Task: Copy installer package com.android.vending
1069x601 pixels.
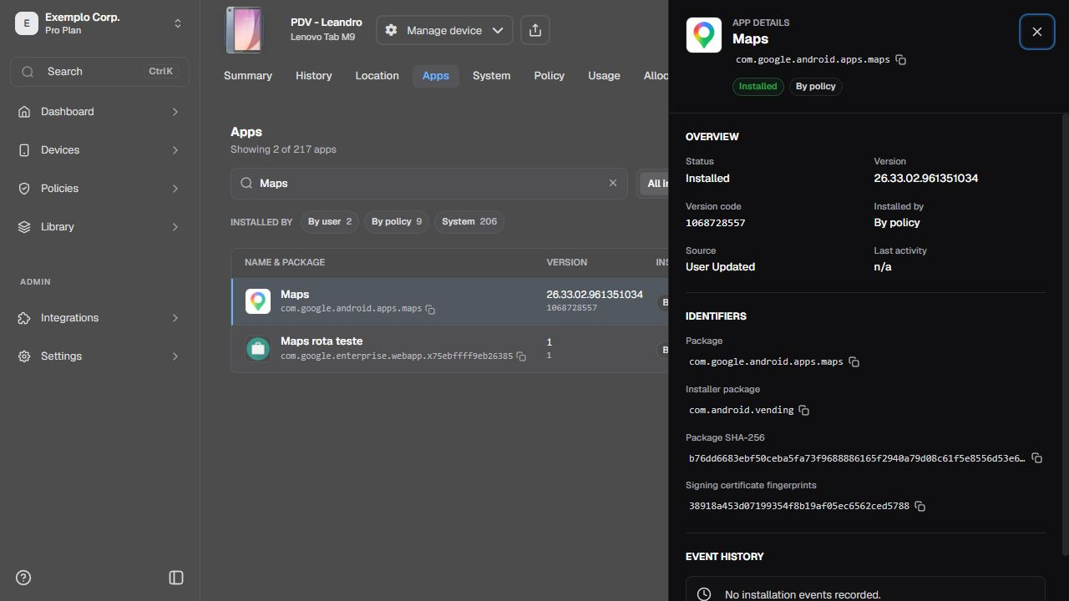Action: (804, 411)
